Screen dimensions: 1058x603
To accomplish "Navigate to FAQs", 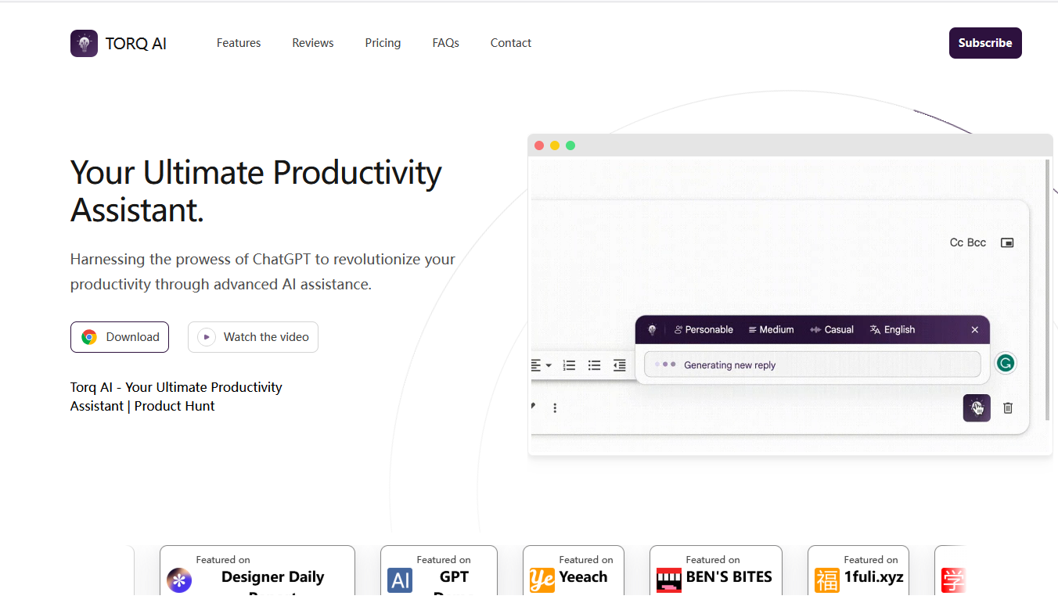I will [x=446, y=43].
